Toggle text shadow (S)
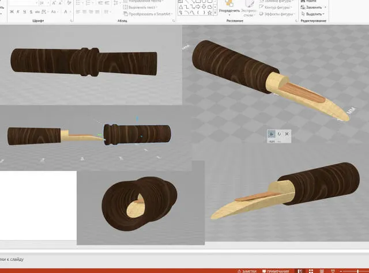369x273 pixels. pos(31,12)
